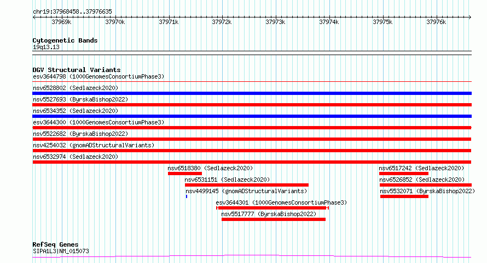Open the DGV Structural Variants track title
The width and height of the screenshot is (487, 263).
click(77, 70)
